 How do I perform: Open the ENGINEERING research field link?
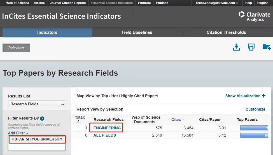click(107, 128)
